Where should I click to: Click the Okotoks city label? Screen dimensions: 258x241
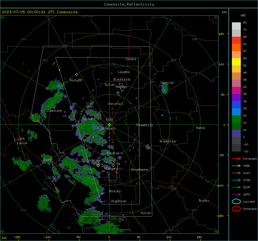point(115,191)
